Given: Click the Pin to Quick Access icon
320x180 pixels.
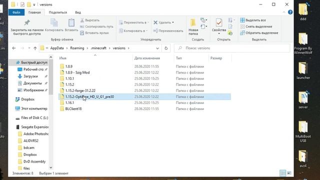Looking at the screenshot, I should coord(27,22).
